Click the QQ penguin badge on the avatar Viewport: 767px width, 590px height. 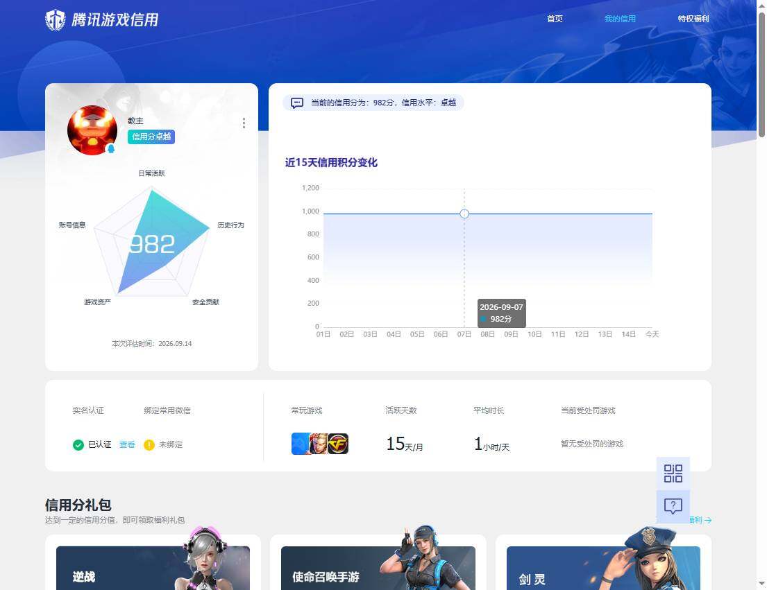(x=111, y=148)
